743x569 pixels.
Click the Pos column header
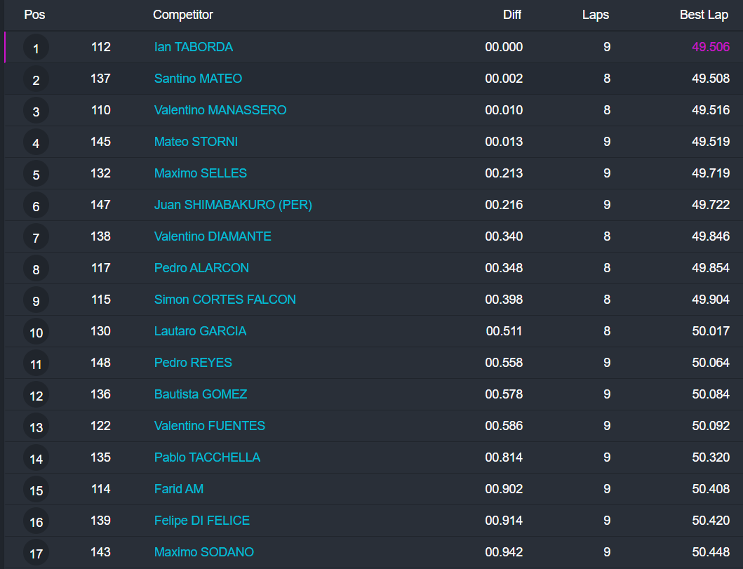click(34, 15)
